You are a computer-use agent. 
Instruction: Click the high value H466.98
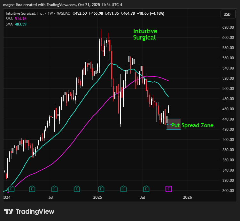[x=96, y=13]
